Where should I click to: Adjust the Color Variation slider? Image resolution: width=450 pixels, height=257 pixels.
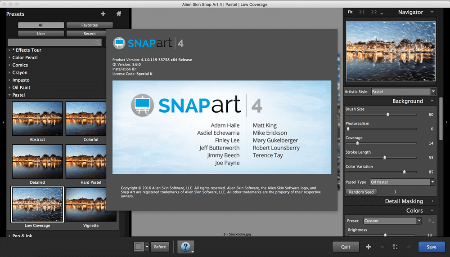click(405, 172)
